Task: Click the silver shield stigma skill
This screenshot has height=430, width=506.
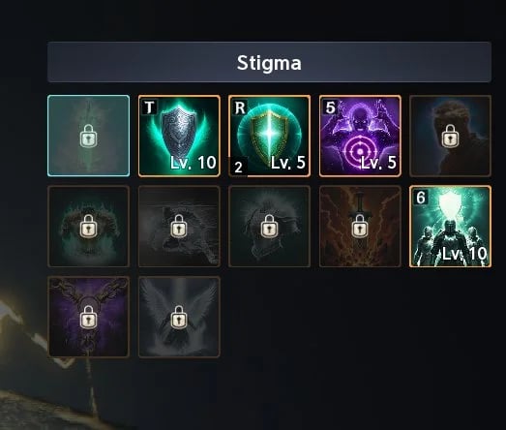Action: (x=179, y=136)
